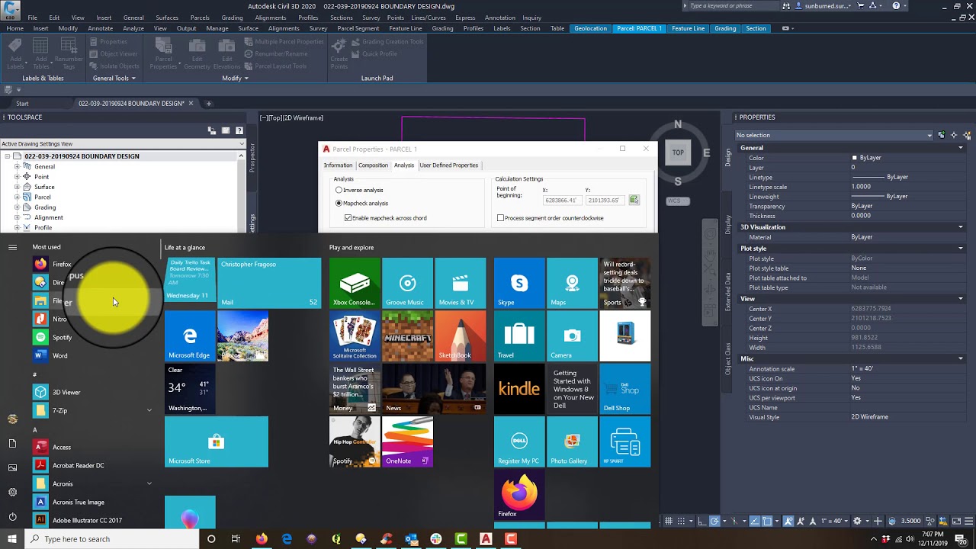Launch the Kindle tile
The height and width of the screenshot is (549, 976).
point(519,389)
